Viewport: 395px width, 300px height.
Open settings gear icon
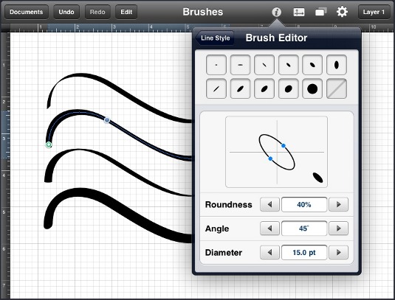coord(342,12)
